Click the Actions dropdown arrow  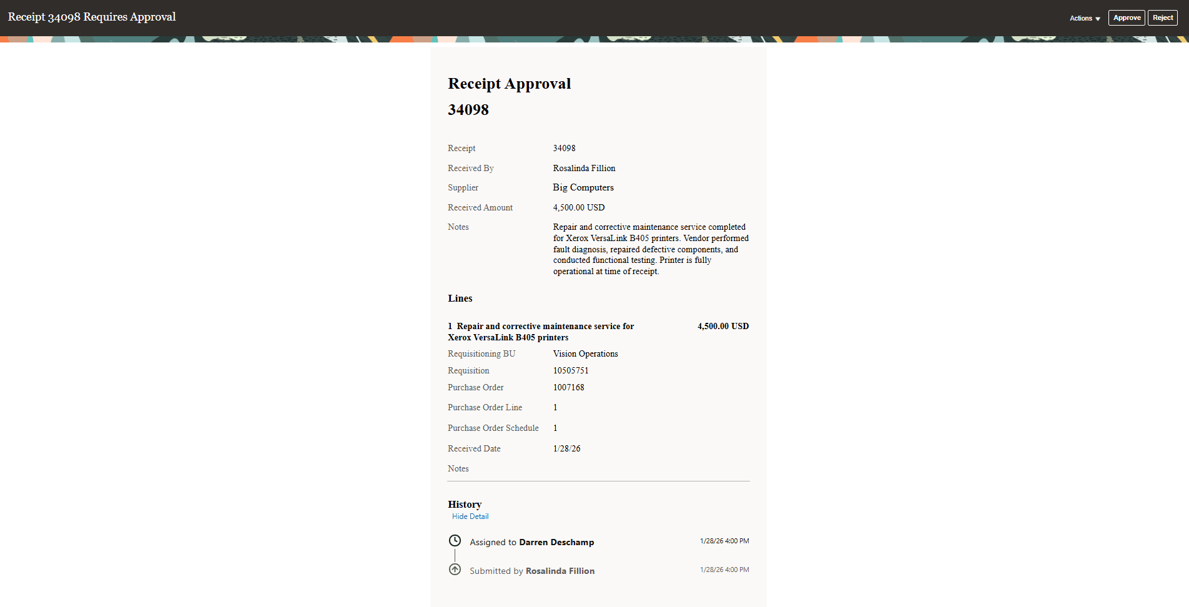click(x=1099, y=18)
